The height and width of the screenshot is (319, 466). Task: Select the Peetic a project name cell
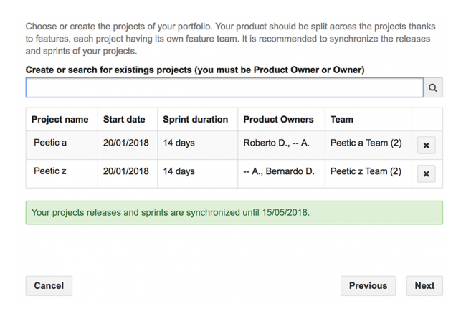point(50,143)
